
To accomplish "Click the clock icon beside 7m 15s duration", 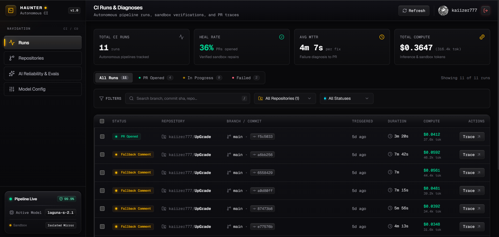I will (390, 190).
